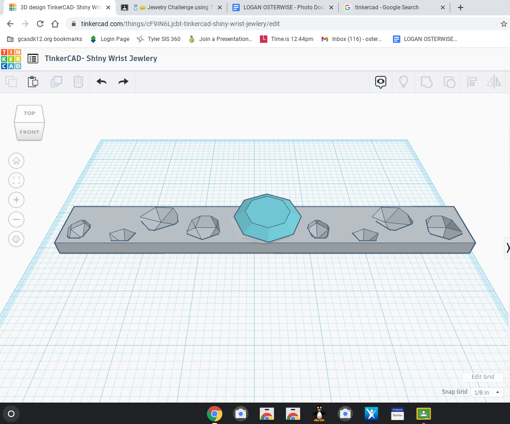Select the large teal center gem shape
The height and width of the screenshot is (424, 510).
pyautogui.click(x=267, y=218)
